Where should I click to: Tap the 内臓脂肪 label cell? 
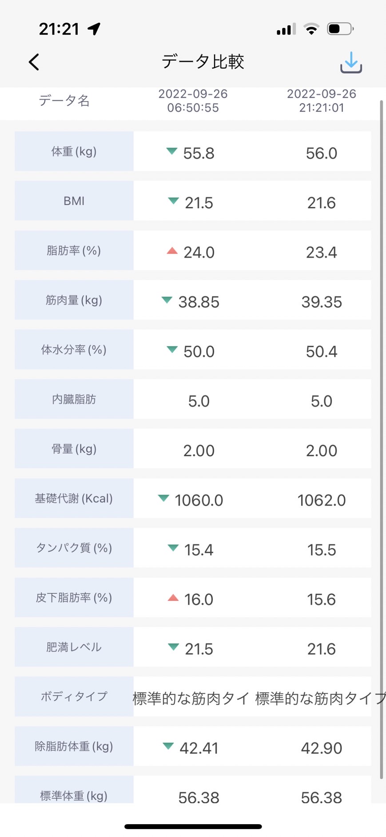point(74,399)
